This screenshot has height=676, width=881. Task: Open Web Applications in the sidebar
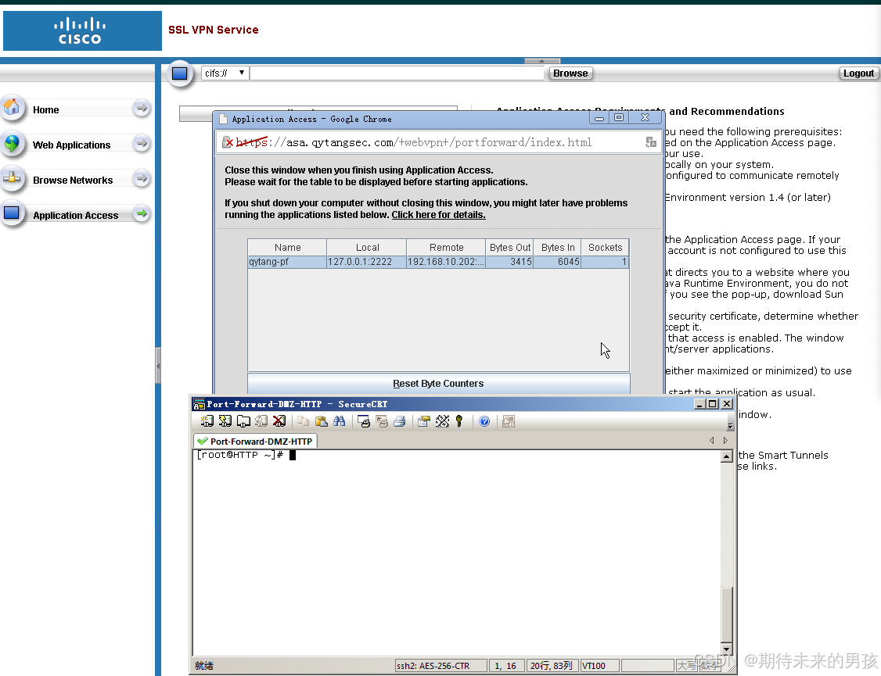click(x=71, y=145)
